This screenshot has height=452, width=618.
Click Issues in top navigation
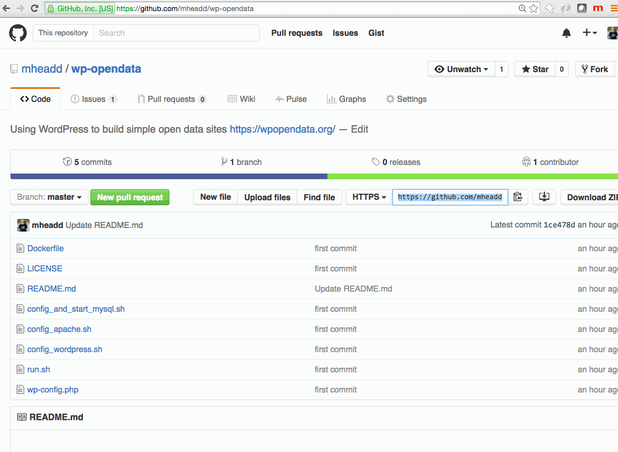coord(345,33)
